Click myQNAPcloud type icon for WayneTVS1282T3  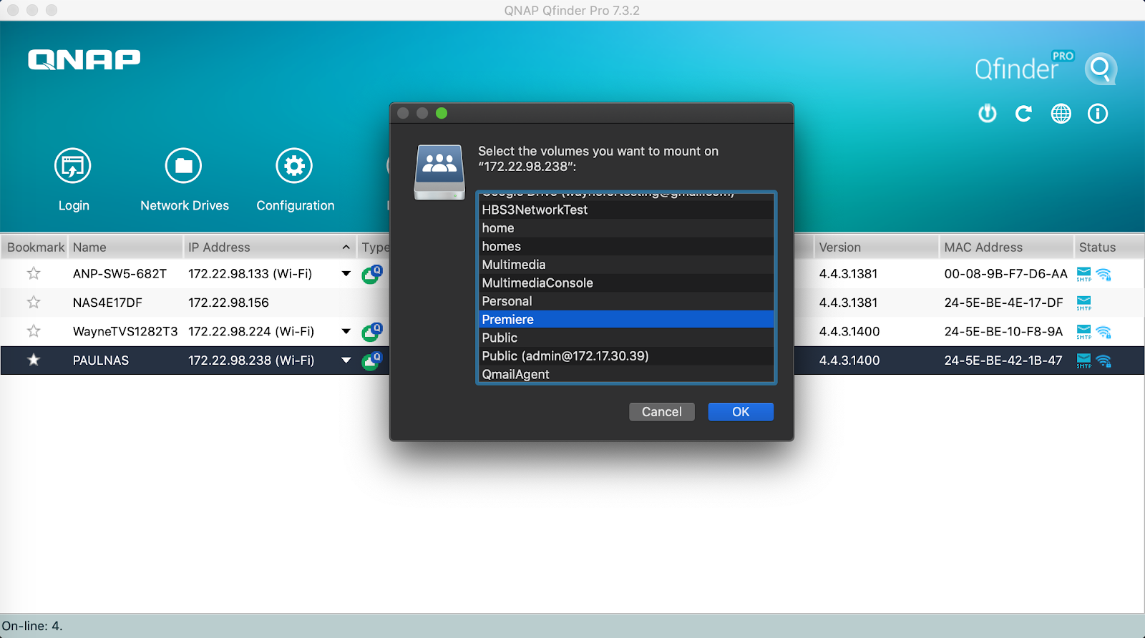372,332
